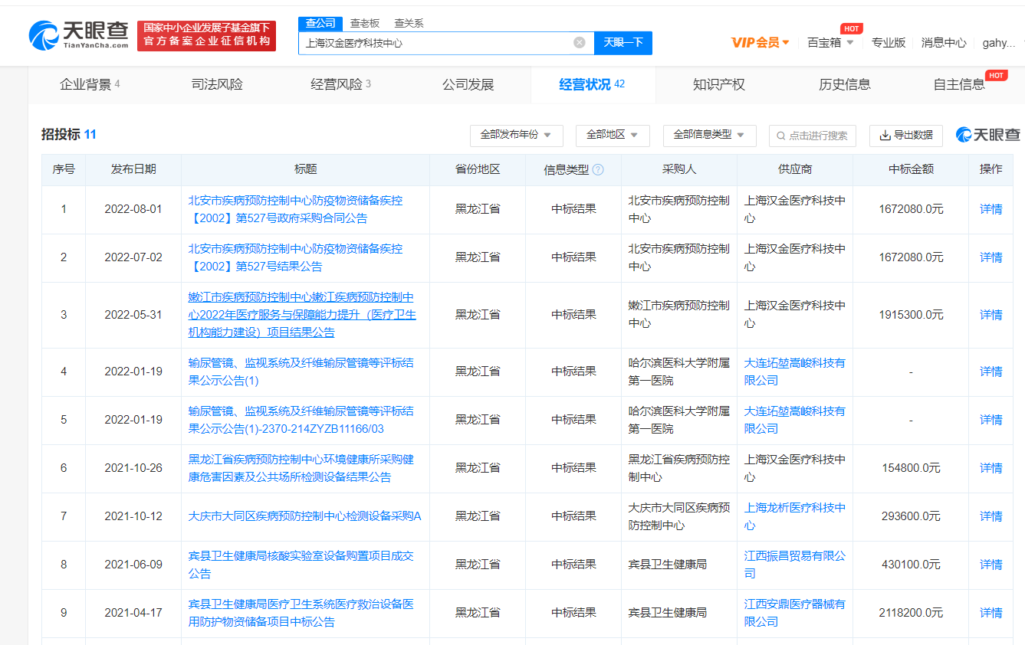
Task: Click the magnifier icon in 点击进行搜索 box
Action: click(781, 136)
